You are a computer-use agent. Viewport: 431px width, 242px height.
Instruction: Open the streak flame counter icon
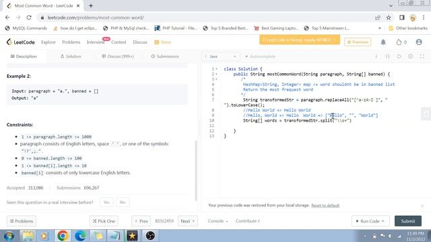click(x=401, y=42)
